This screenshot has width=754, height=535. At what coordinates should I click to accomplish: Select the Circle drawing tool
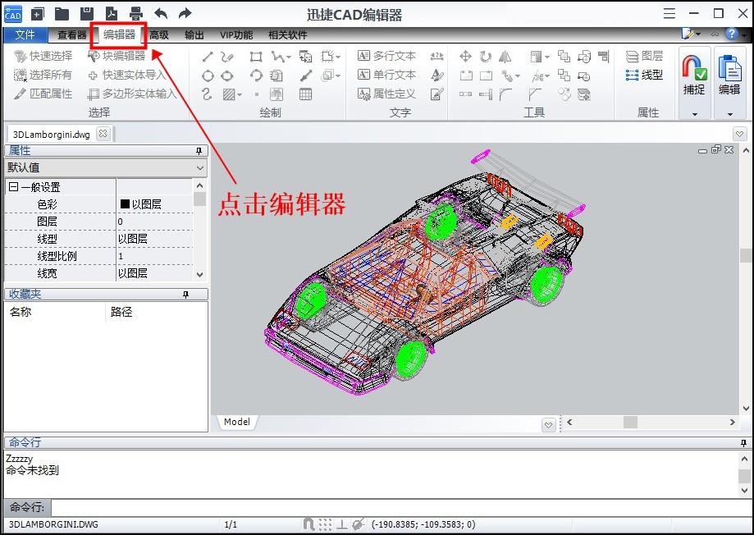click(x=208, y=75)
